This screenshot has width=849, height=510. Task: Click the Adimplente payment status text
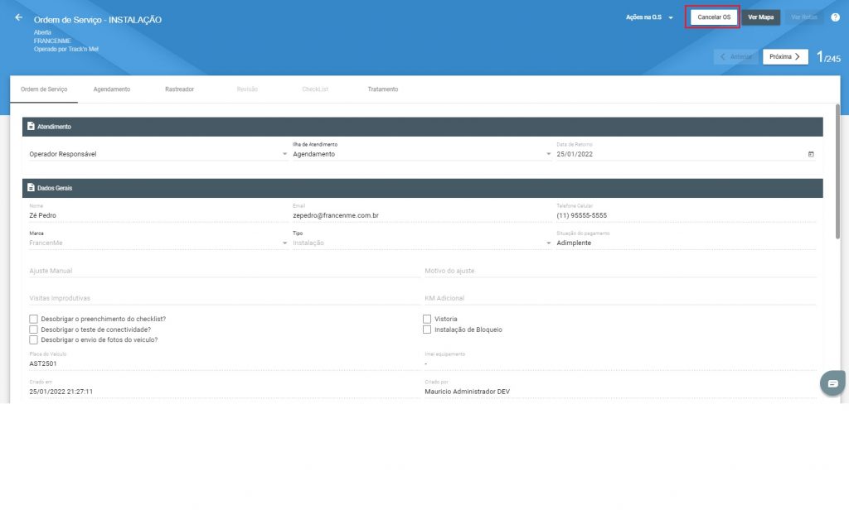click(574, 243)
